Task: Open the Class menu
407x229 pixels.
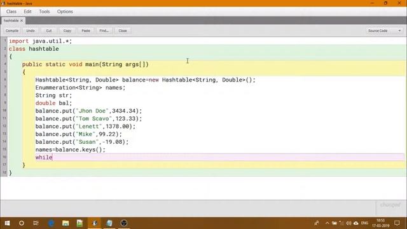Action: click(11, 11)
